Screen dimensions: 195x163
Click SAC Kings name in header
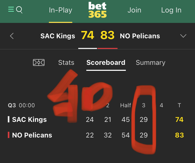(58, 36)
